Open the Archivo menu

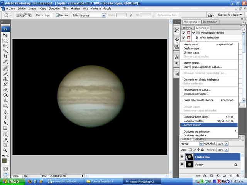click(x=10, y=8)
